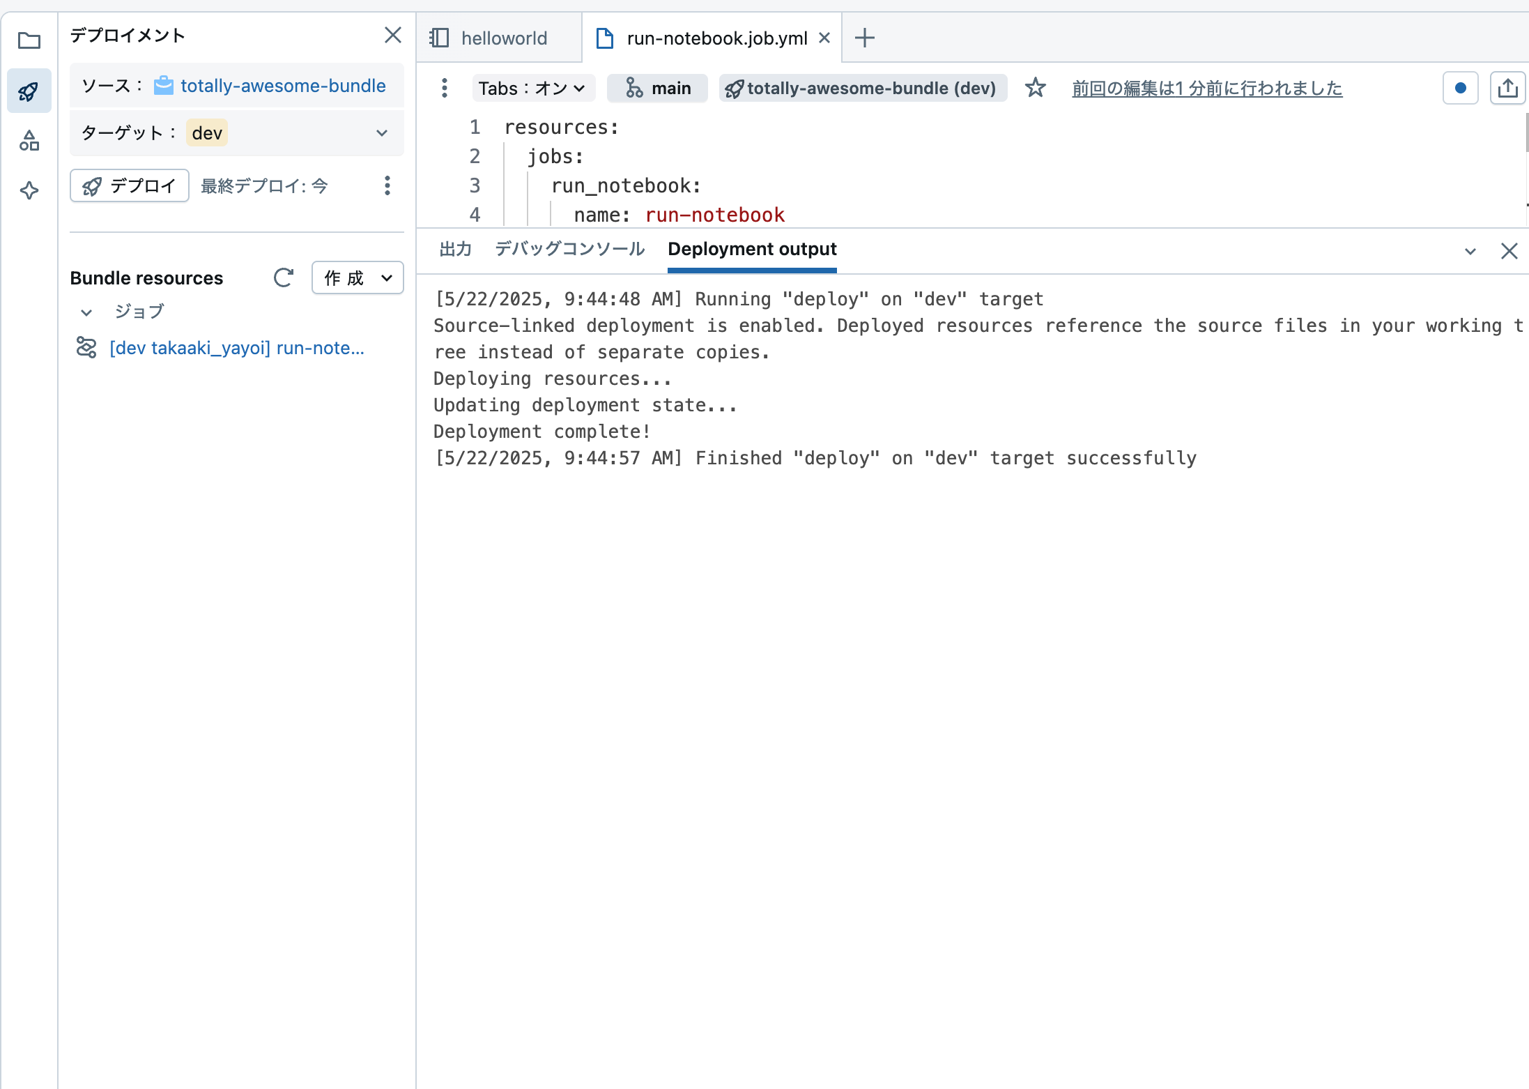Click the main branch icon button

pos(656,88)
